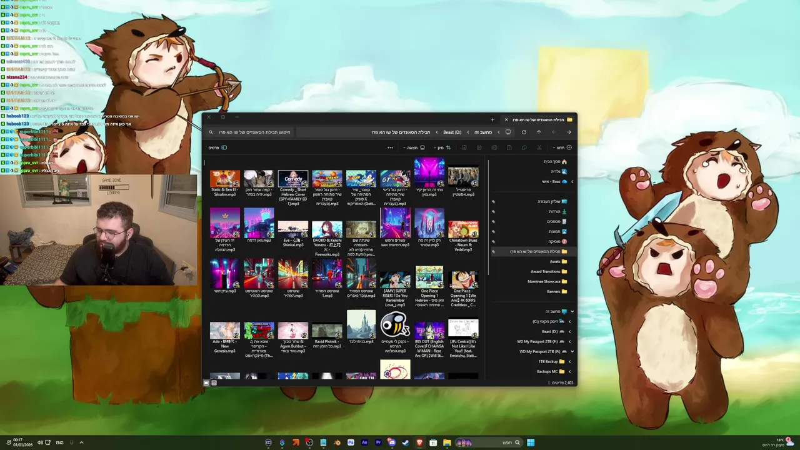Click the taskbar search box

487,442
